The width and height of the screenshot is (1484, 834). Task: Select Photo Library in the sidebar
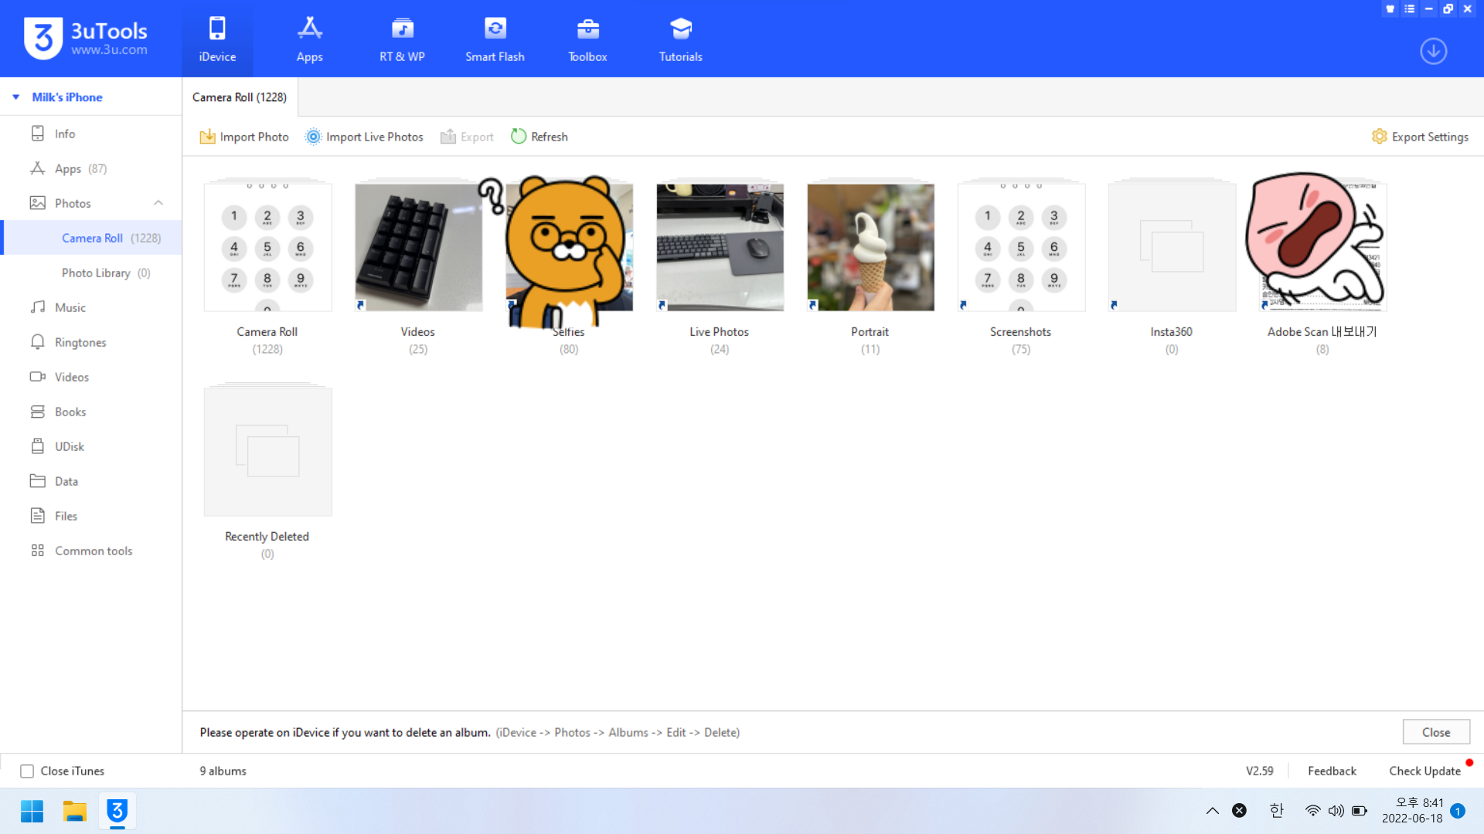[x=96, y=273]
